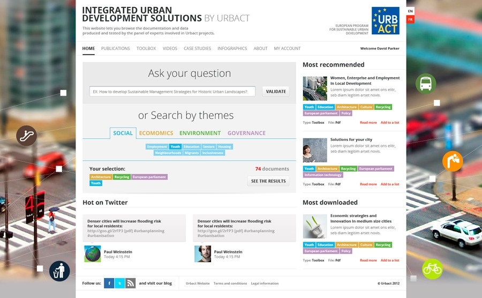Screen dimensions: 482x298
Task: Click the Information technology tag
Action: point(323,175)
